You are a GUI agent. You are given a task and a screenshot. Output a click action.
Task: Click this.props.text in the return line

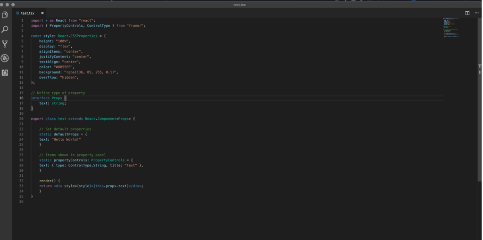111,186
